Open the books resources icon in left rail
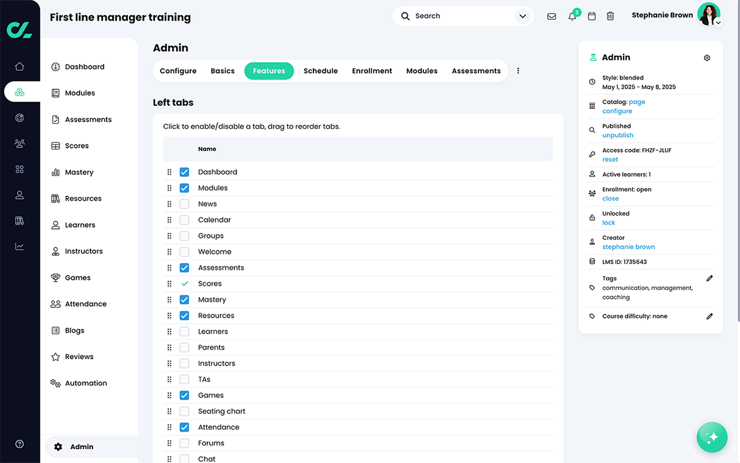Image resolution: width=740 pixels, height=463 pixels. [19, 221]
